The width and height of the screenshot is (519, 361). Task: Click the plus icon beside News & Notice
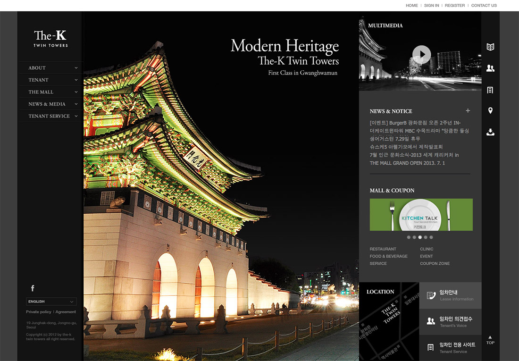click(468, 110)
